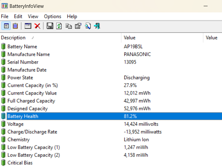Select the Critical Bias row label
The image size is (222, 167).
click(x=20, y=163)
